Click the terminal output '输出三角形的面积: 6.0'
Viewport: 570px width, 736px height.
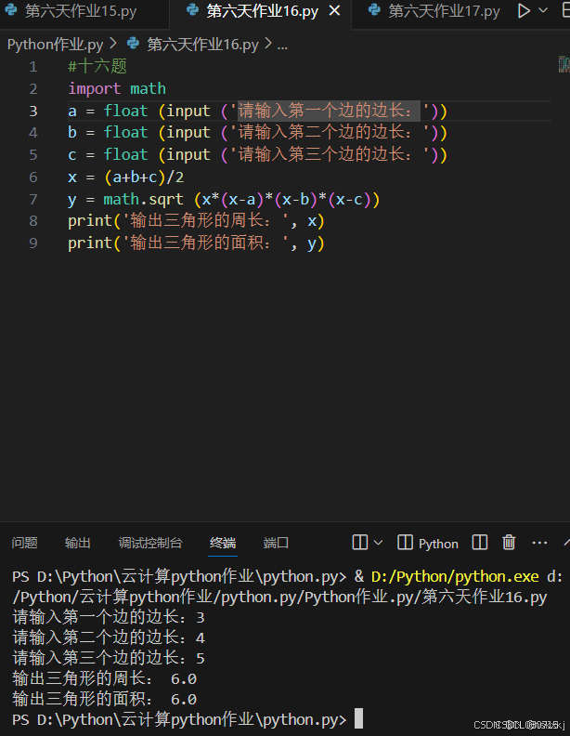click(x=105, y=700)
